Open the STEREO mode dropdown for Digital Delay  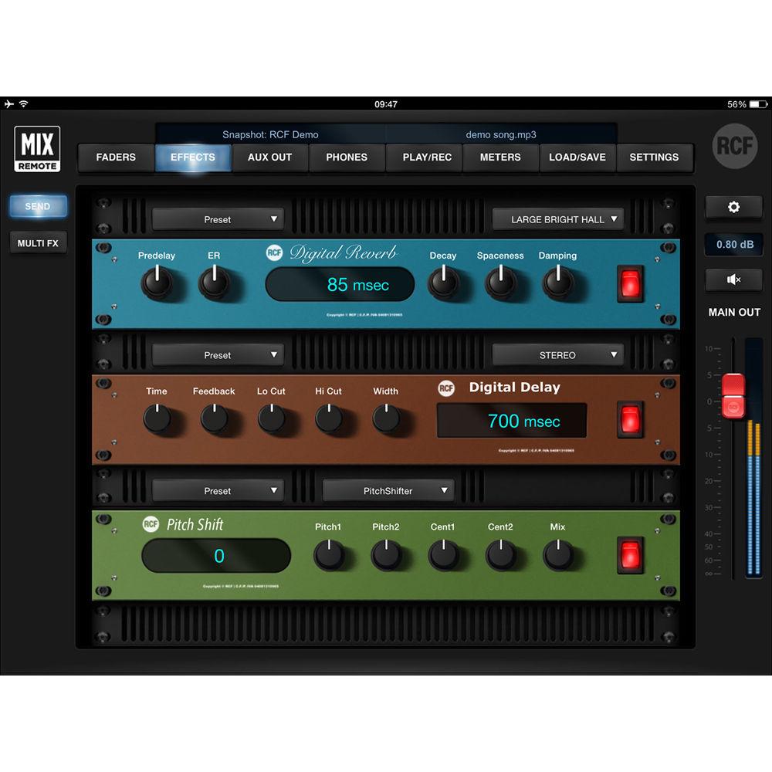[558, 354]
